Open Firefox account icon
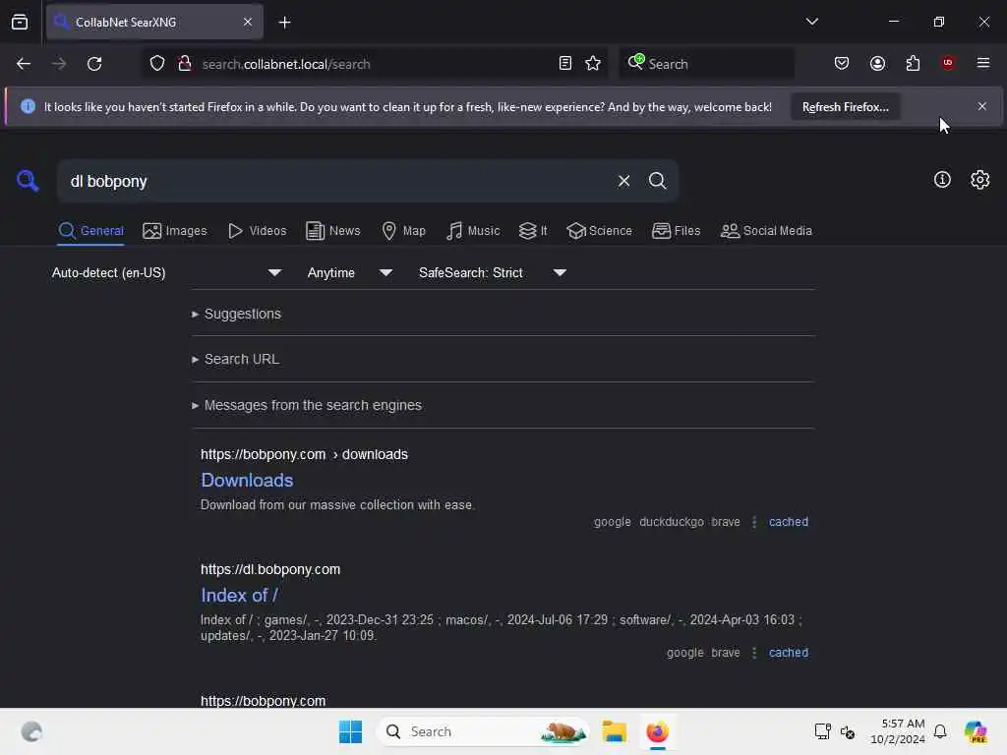 coord(877,64)
